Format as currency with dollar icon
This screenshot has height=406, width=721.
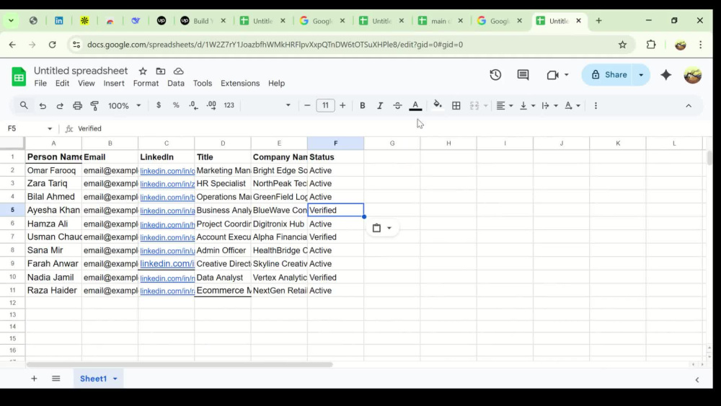click(159, 105)
